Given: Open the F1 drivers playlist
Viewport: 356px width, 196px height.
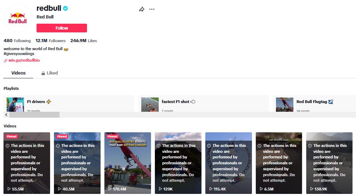Looking at the screenshot, I should point(69,103).
